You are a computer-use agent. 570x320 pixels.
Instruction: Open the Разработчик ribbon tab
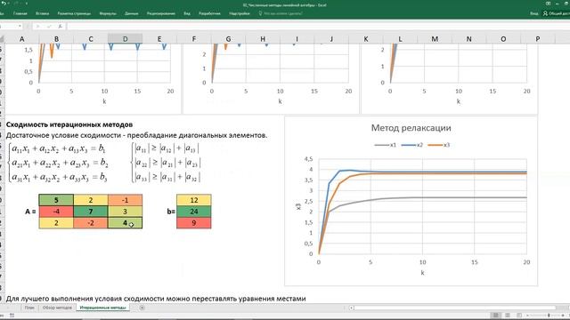(210, 13)
